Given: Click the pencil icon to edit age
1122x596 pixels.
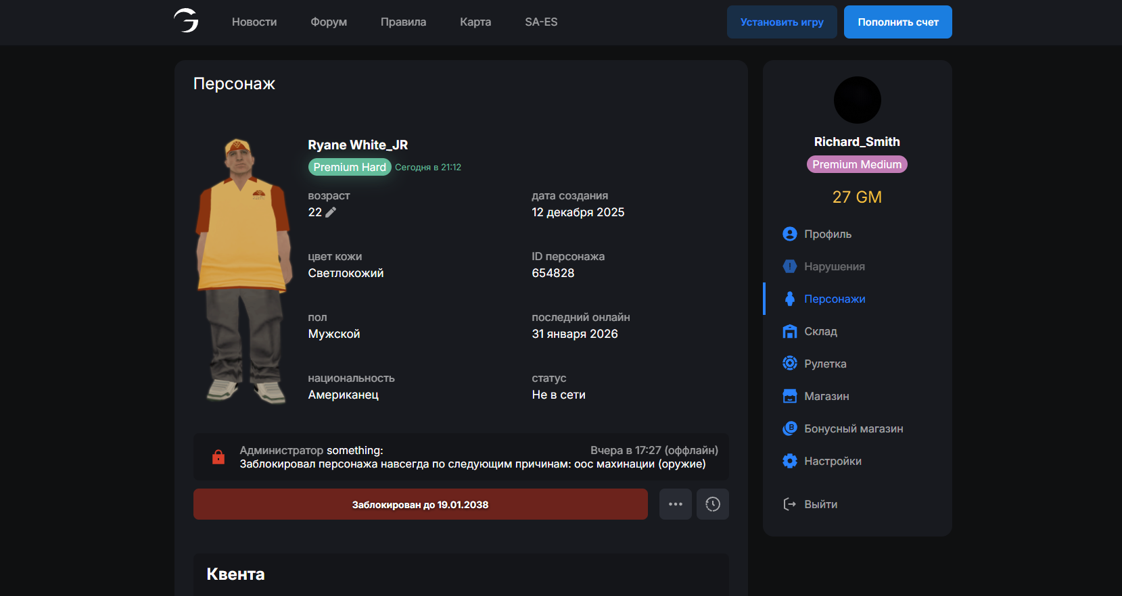Looking at the screenshot, I should pos(331,212).
